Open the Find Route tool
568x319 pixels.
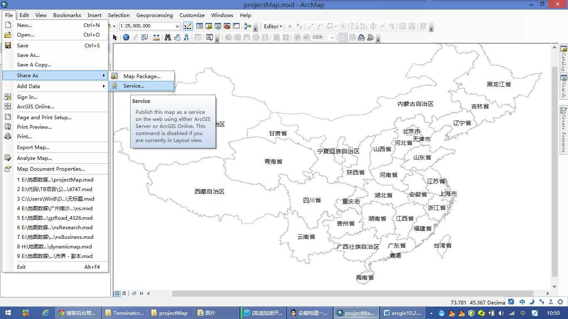coord(177,37)
